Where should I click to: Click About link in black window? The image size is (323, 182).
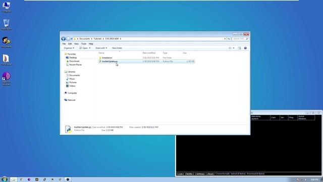click(x=210, y=174)
